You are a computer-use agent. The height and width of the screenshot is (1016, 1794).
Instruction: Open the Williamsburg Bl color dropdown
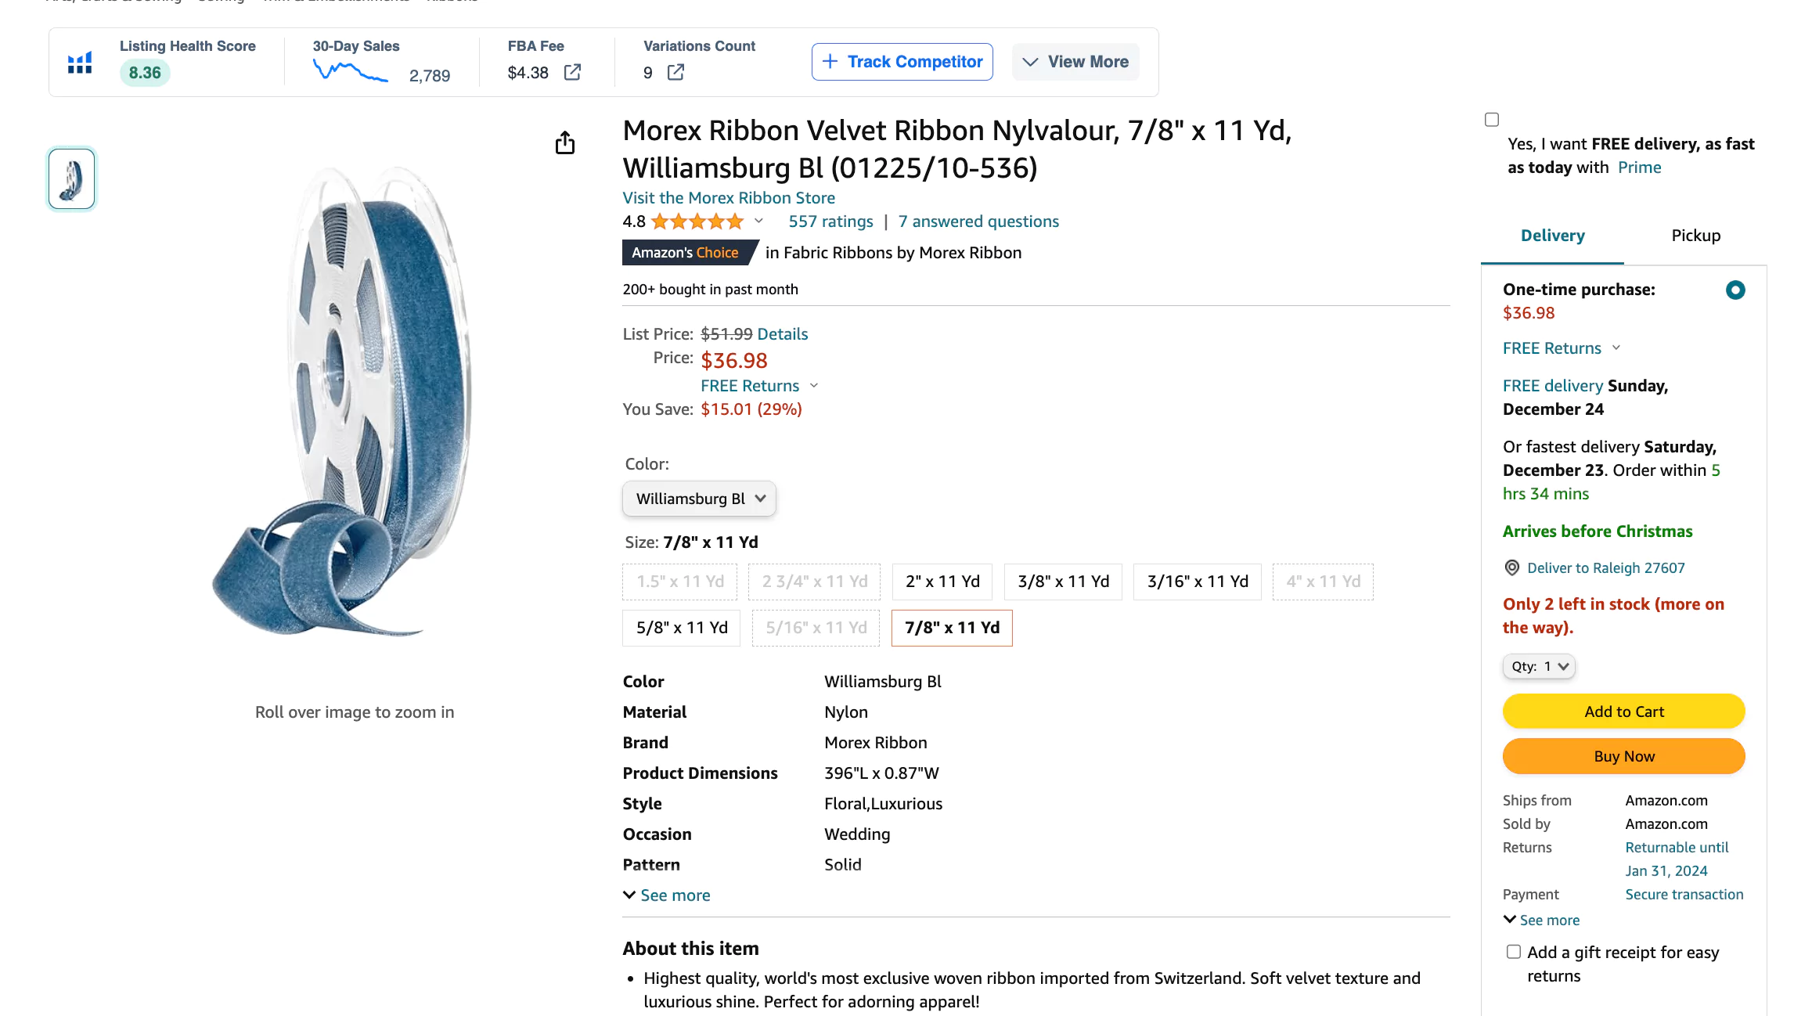pos(699,499)
